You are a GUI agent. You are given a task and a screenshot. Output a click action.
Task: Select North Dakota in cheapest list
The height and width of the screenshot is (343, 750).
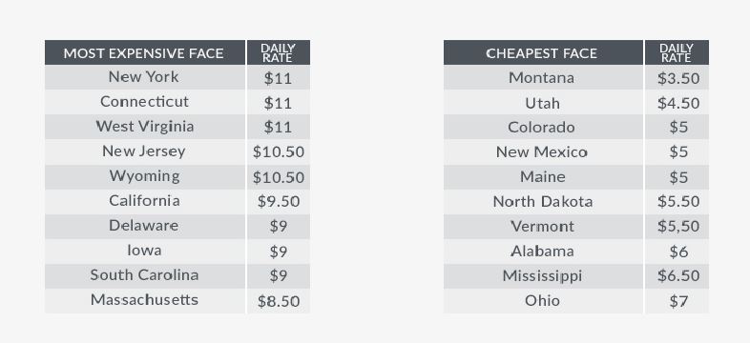click(x=543, y=202)
